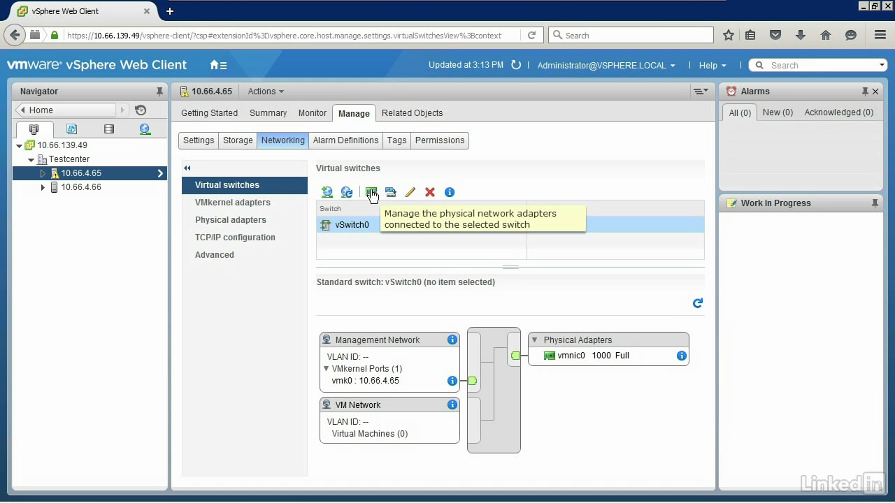Pin the Alarms panel

(865, 92)
